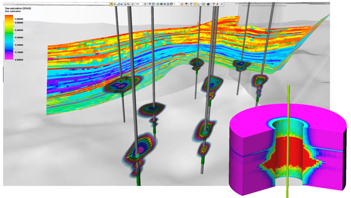
Task: Click the 0.30000 legend value
Action: pyautogui.click(x=19, y=37)
